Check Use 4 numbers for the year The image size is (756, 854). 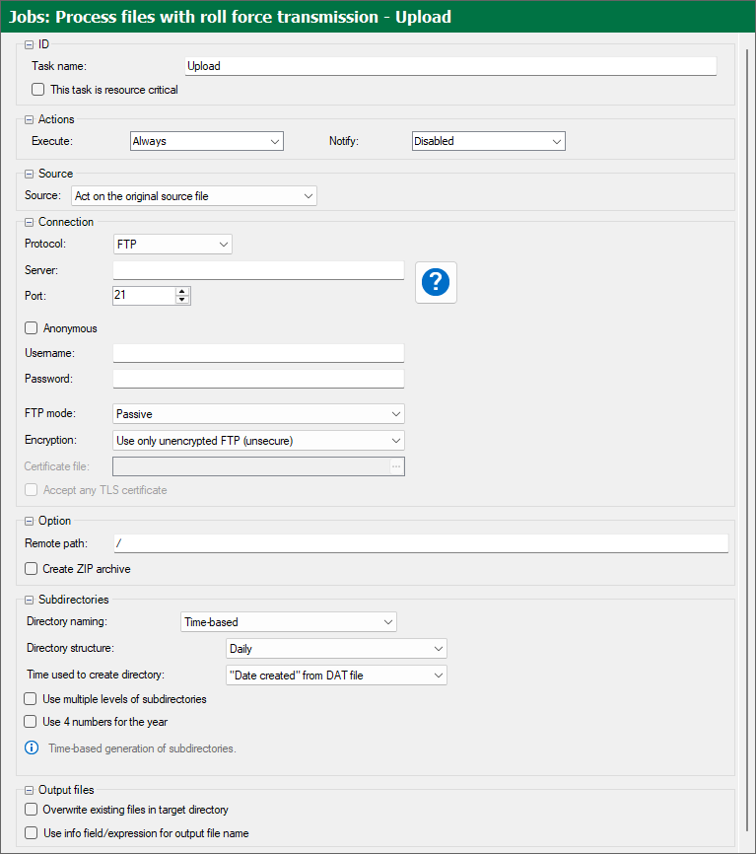[x=31, y=722]
